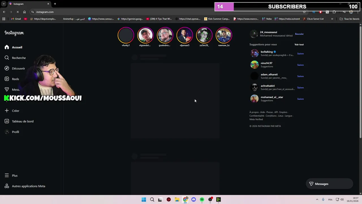Open the tab search dropdown

pyautogui.click(x=4, y=4)
